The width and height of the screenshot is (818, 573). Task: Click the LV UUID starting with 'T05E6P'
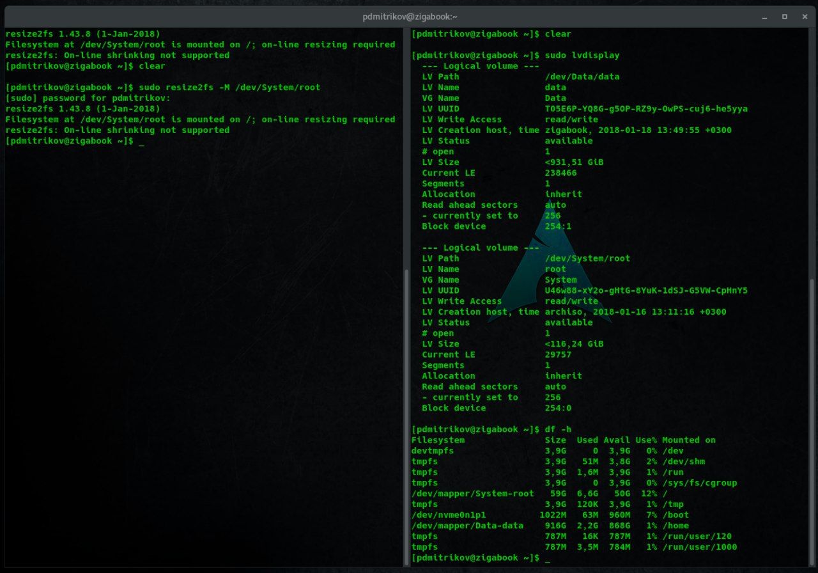(x=646, y=109)
